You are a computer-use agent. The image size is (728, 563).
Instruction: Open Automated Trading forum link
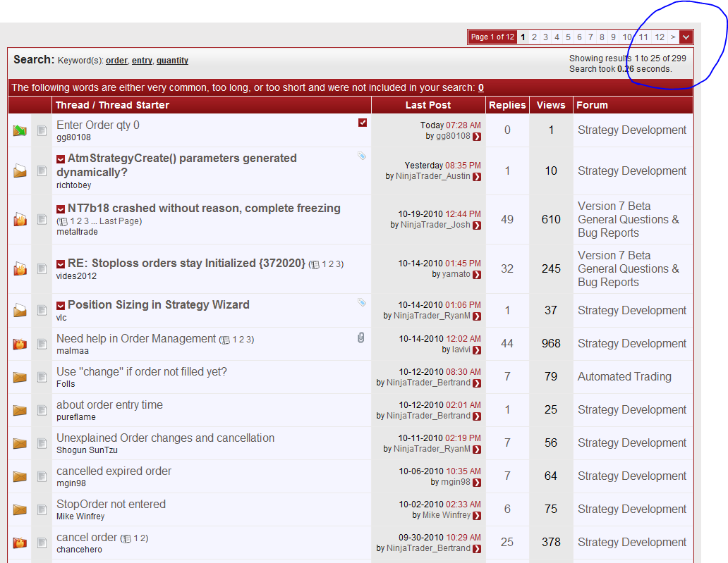[624, 376]
